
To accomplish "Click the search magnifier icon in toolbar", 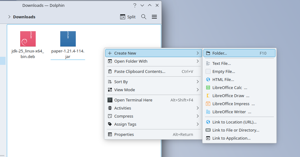I will pyautogui.click(x=143, y=17).
